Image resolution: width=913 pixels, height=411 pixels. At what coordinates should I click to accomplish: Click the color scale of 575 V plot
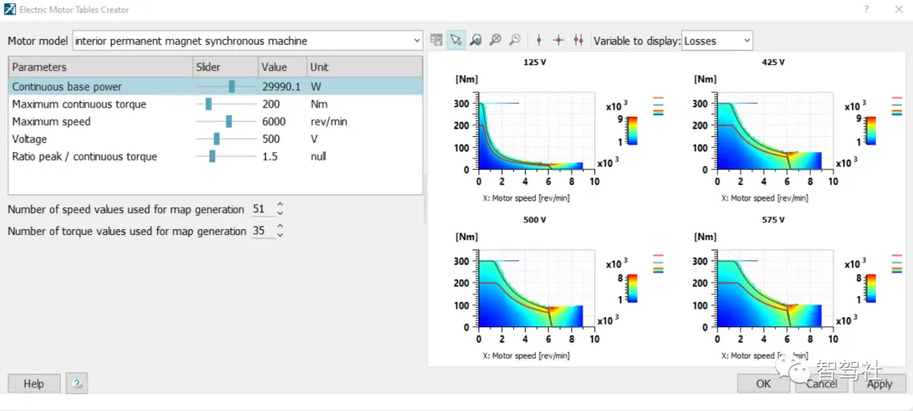[871, 288]
